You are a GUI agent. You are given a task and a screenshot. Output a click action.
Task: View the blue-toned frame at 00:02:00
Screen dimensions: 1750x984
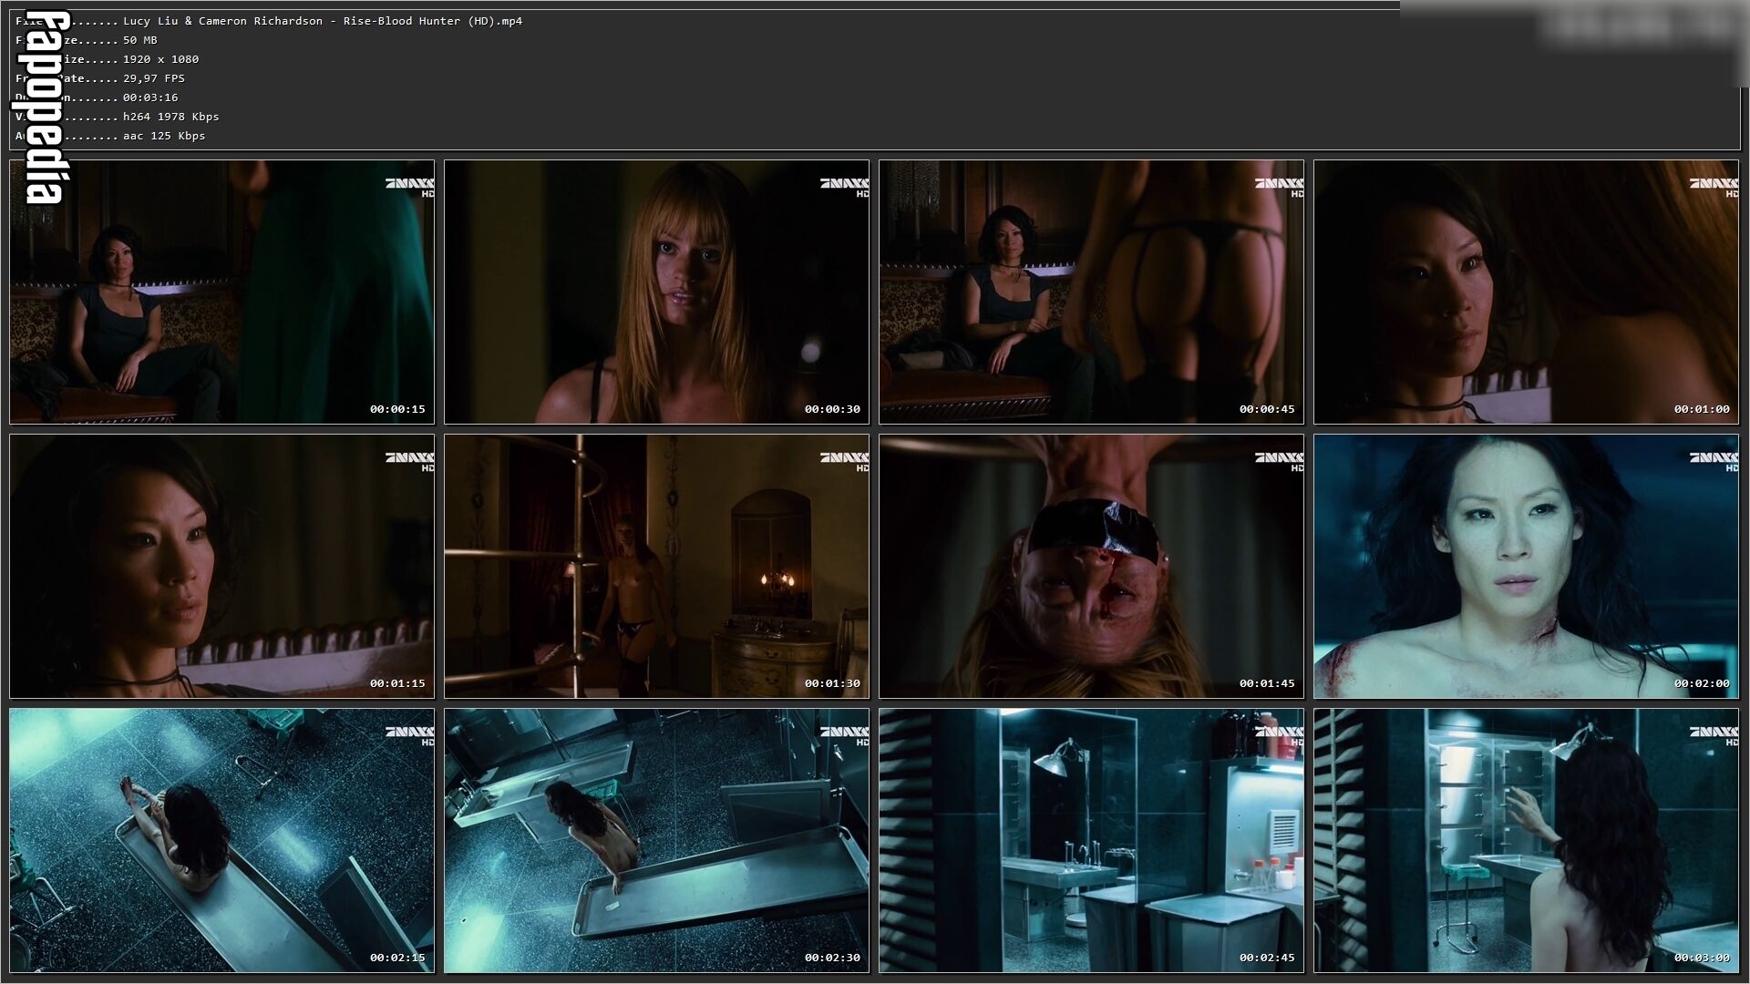(1526, 567)
